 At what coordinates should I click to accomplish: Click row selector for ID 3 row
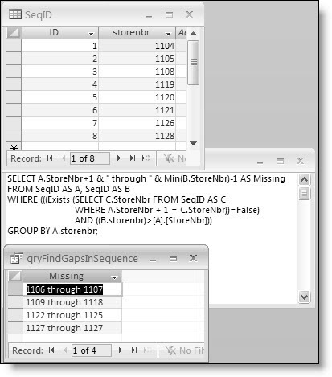coord(14,72)
